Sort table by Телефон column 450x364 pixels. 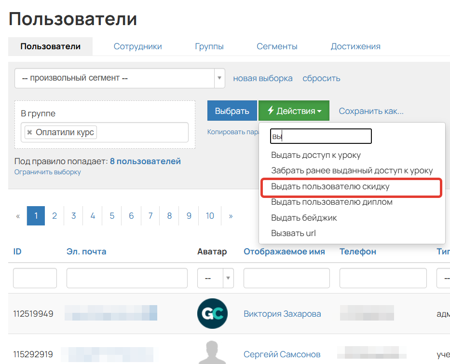pyautogui.click(x=358, y=252)
